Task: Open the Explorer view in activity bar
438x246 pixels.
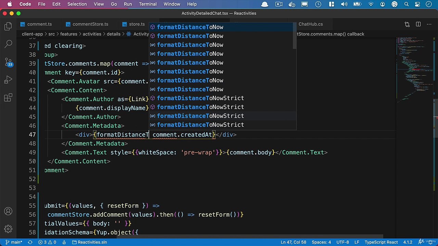Action: pos(8,26)
